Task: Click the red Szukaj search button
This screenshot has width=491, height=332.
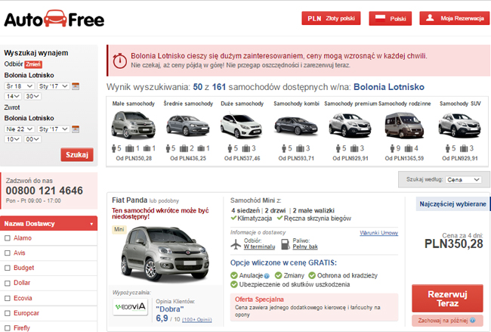Action: click(77, 154)
